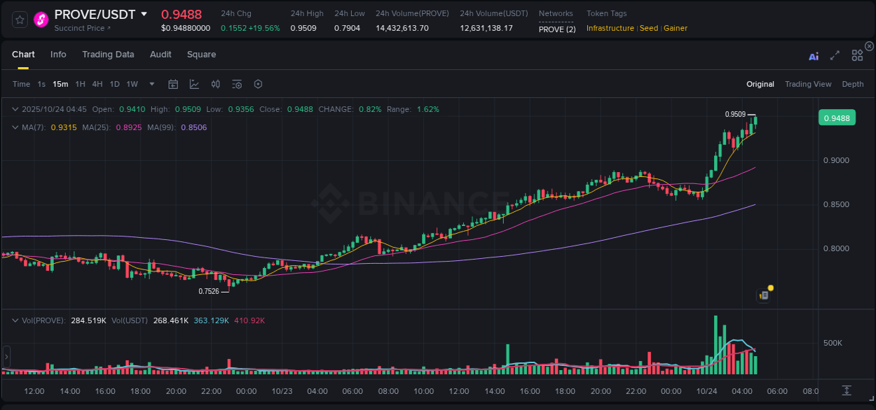The image size is (876, 410).
Task: Open the chart type selector icon
Action: coord(194,84)
